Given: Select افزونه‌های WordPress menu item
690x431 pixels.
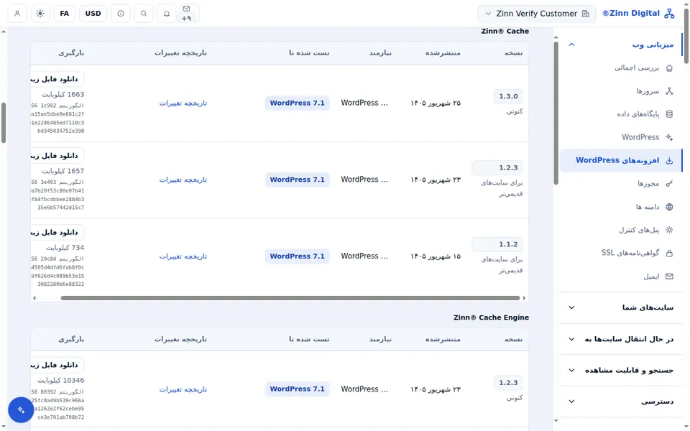Looking at the screenshot, I should (x=621, y=160).
